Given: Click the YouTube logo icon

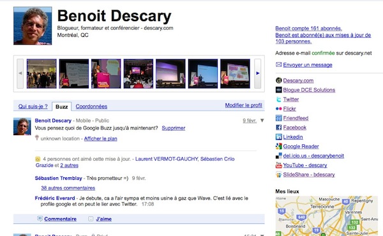Looking at the screenshot, I should click(279, 165).
